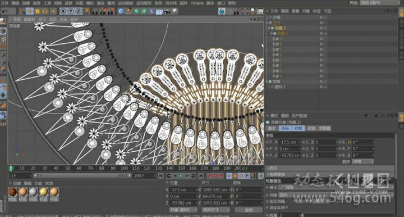Expand the child null A node
The height and width of the screenshot is (217, 404).
[274, 39]
